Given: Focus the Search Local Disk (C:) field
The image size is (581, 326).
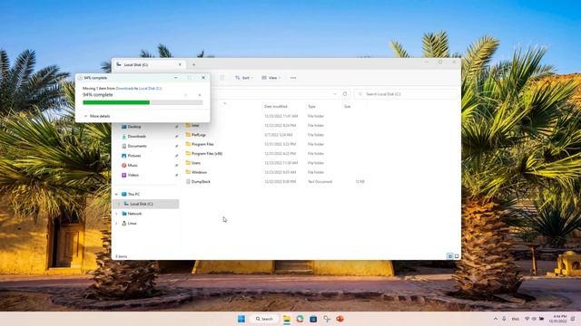Looking at the screenshot, I should click(x=407, y=94).
